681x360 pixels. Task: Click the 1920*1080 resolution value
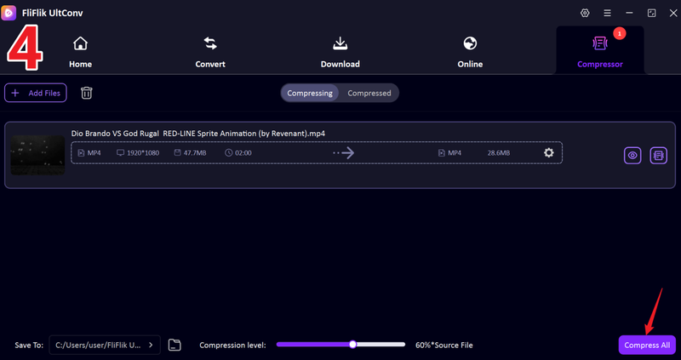143,153
